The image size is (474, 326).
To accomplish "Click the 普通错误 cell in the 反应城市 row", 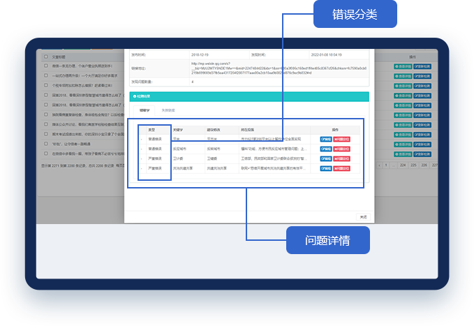I will [x=155, y=149].
